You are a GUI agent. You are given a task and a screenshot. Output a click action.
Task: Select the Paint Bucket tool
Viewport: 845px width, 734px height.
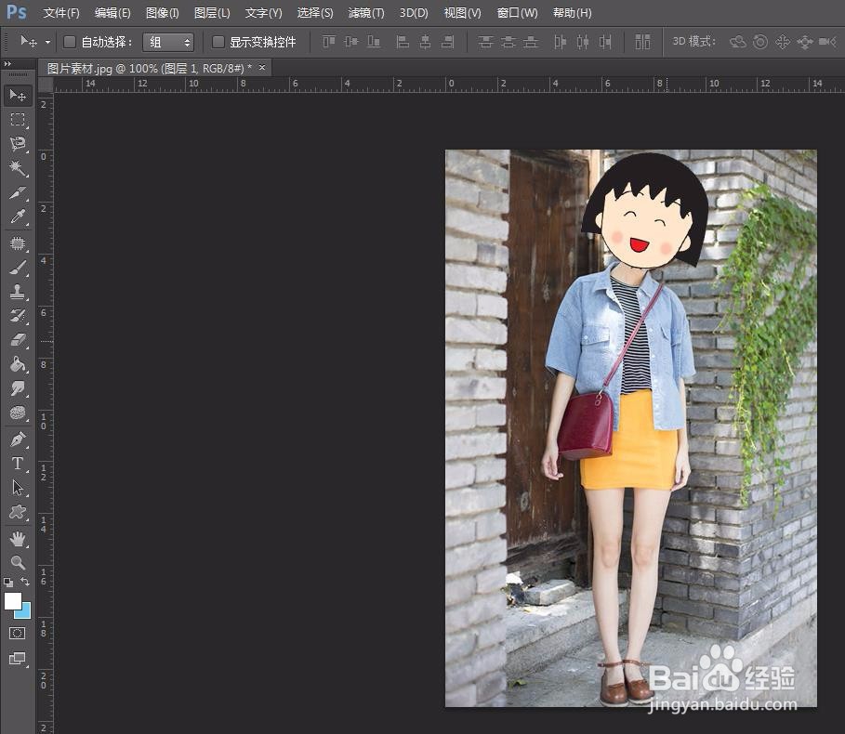pos(18,364)
